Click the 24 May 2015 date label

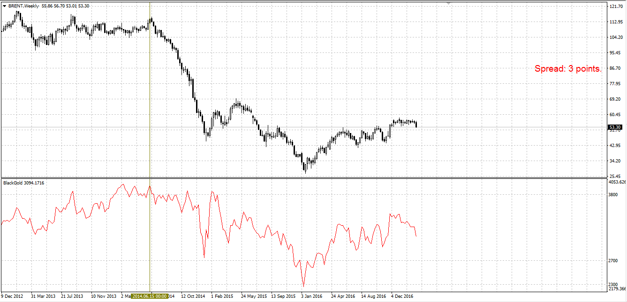[x=254, y=296]
